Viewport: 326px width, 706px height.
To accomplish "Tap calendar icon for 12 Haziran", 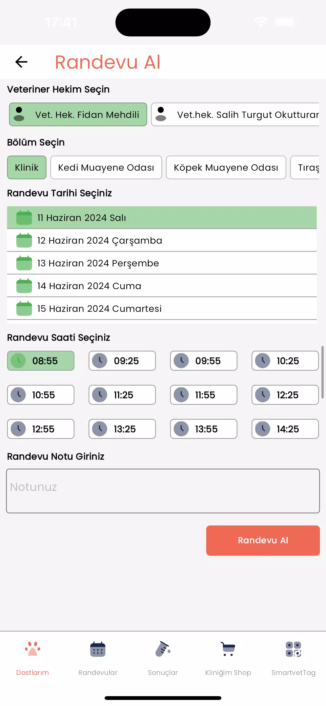I will pos(24,240).
